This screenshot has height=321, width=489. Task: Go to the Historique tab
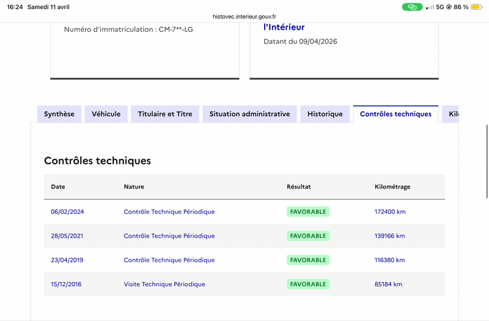pyautogui.click(x=325, y=114)
